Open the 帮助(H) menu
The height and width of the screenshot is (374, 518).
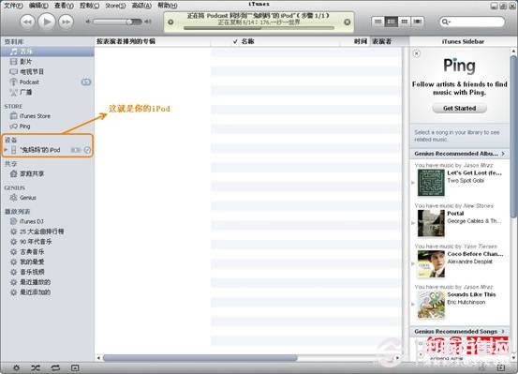click(x=167, y=6)
